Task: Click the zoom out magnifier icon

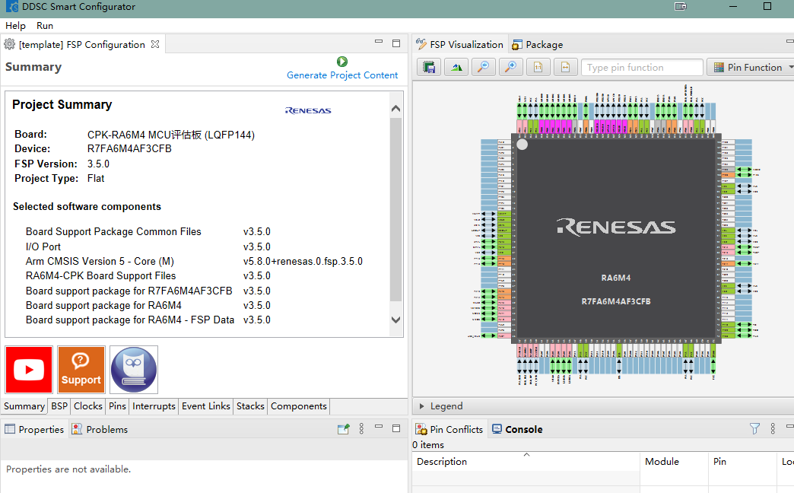Action: point(483,68)
